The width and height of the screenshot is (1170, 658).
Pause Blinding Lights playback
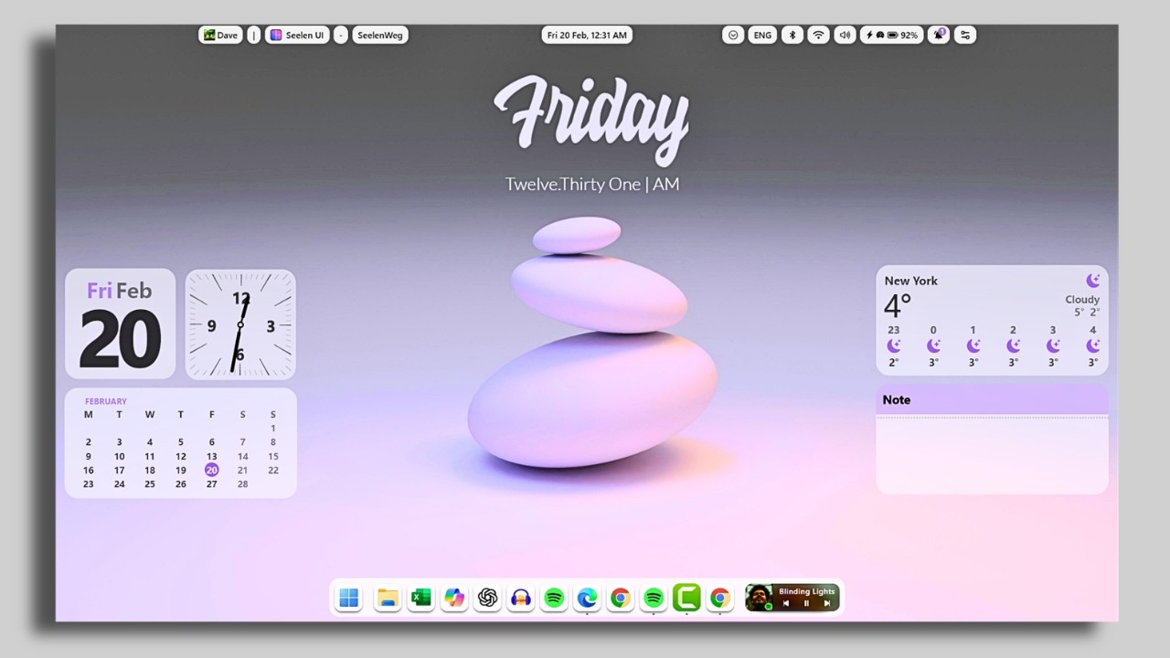(x=806, y=603)
